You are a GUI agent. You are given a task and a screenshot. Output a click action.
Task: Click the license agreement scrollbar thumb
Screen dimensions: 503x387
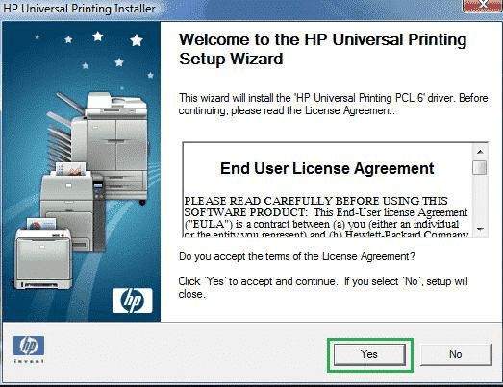click(x=480, y=167)
